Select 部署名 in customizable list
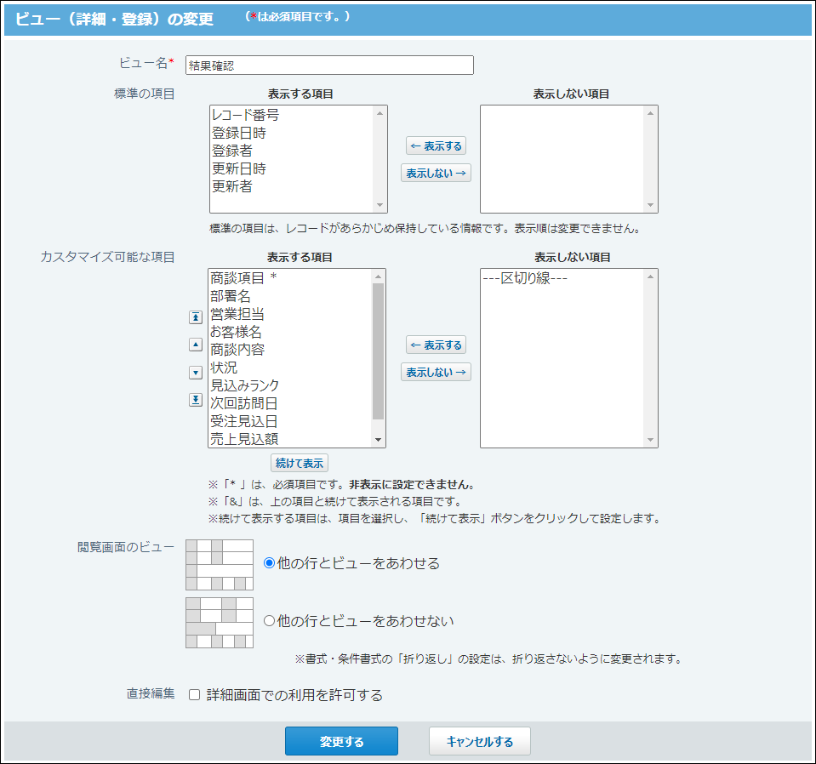 tap(290, 295)
